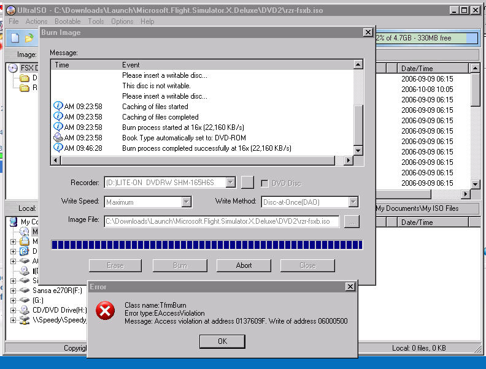Expand the (G:) drive tree node
Screen dimensions: 486x369
click(13, 300)
